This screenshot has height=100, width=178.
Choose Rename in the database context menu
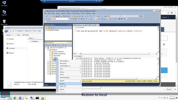69,84
